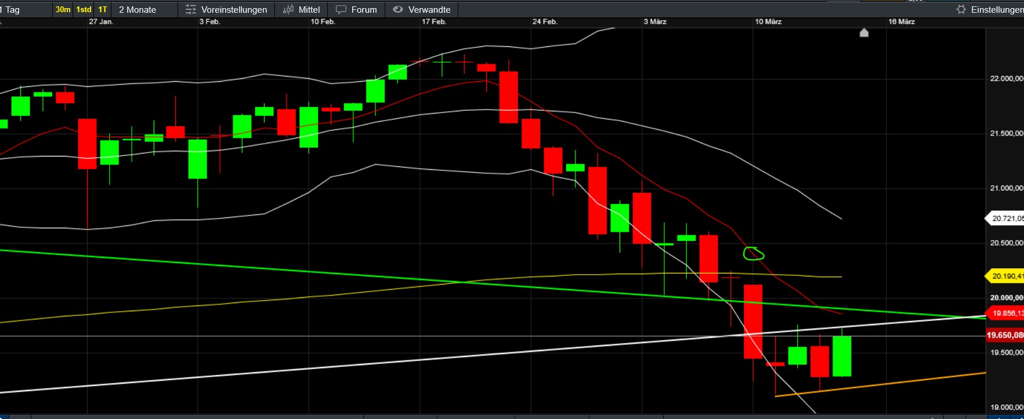1024x419 pixels.
Task: Open the 1 Tag interval selector
Action: [x=10, y=9]
